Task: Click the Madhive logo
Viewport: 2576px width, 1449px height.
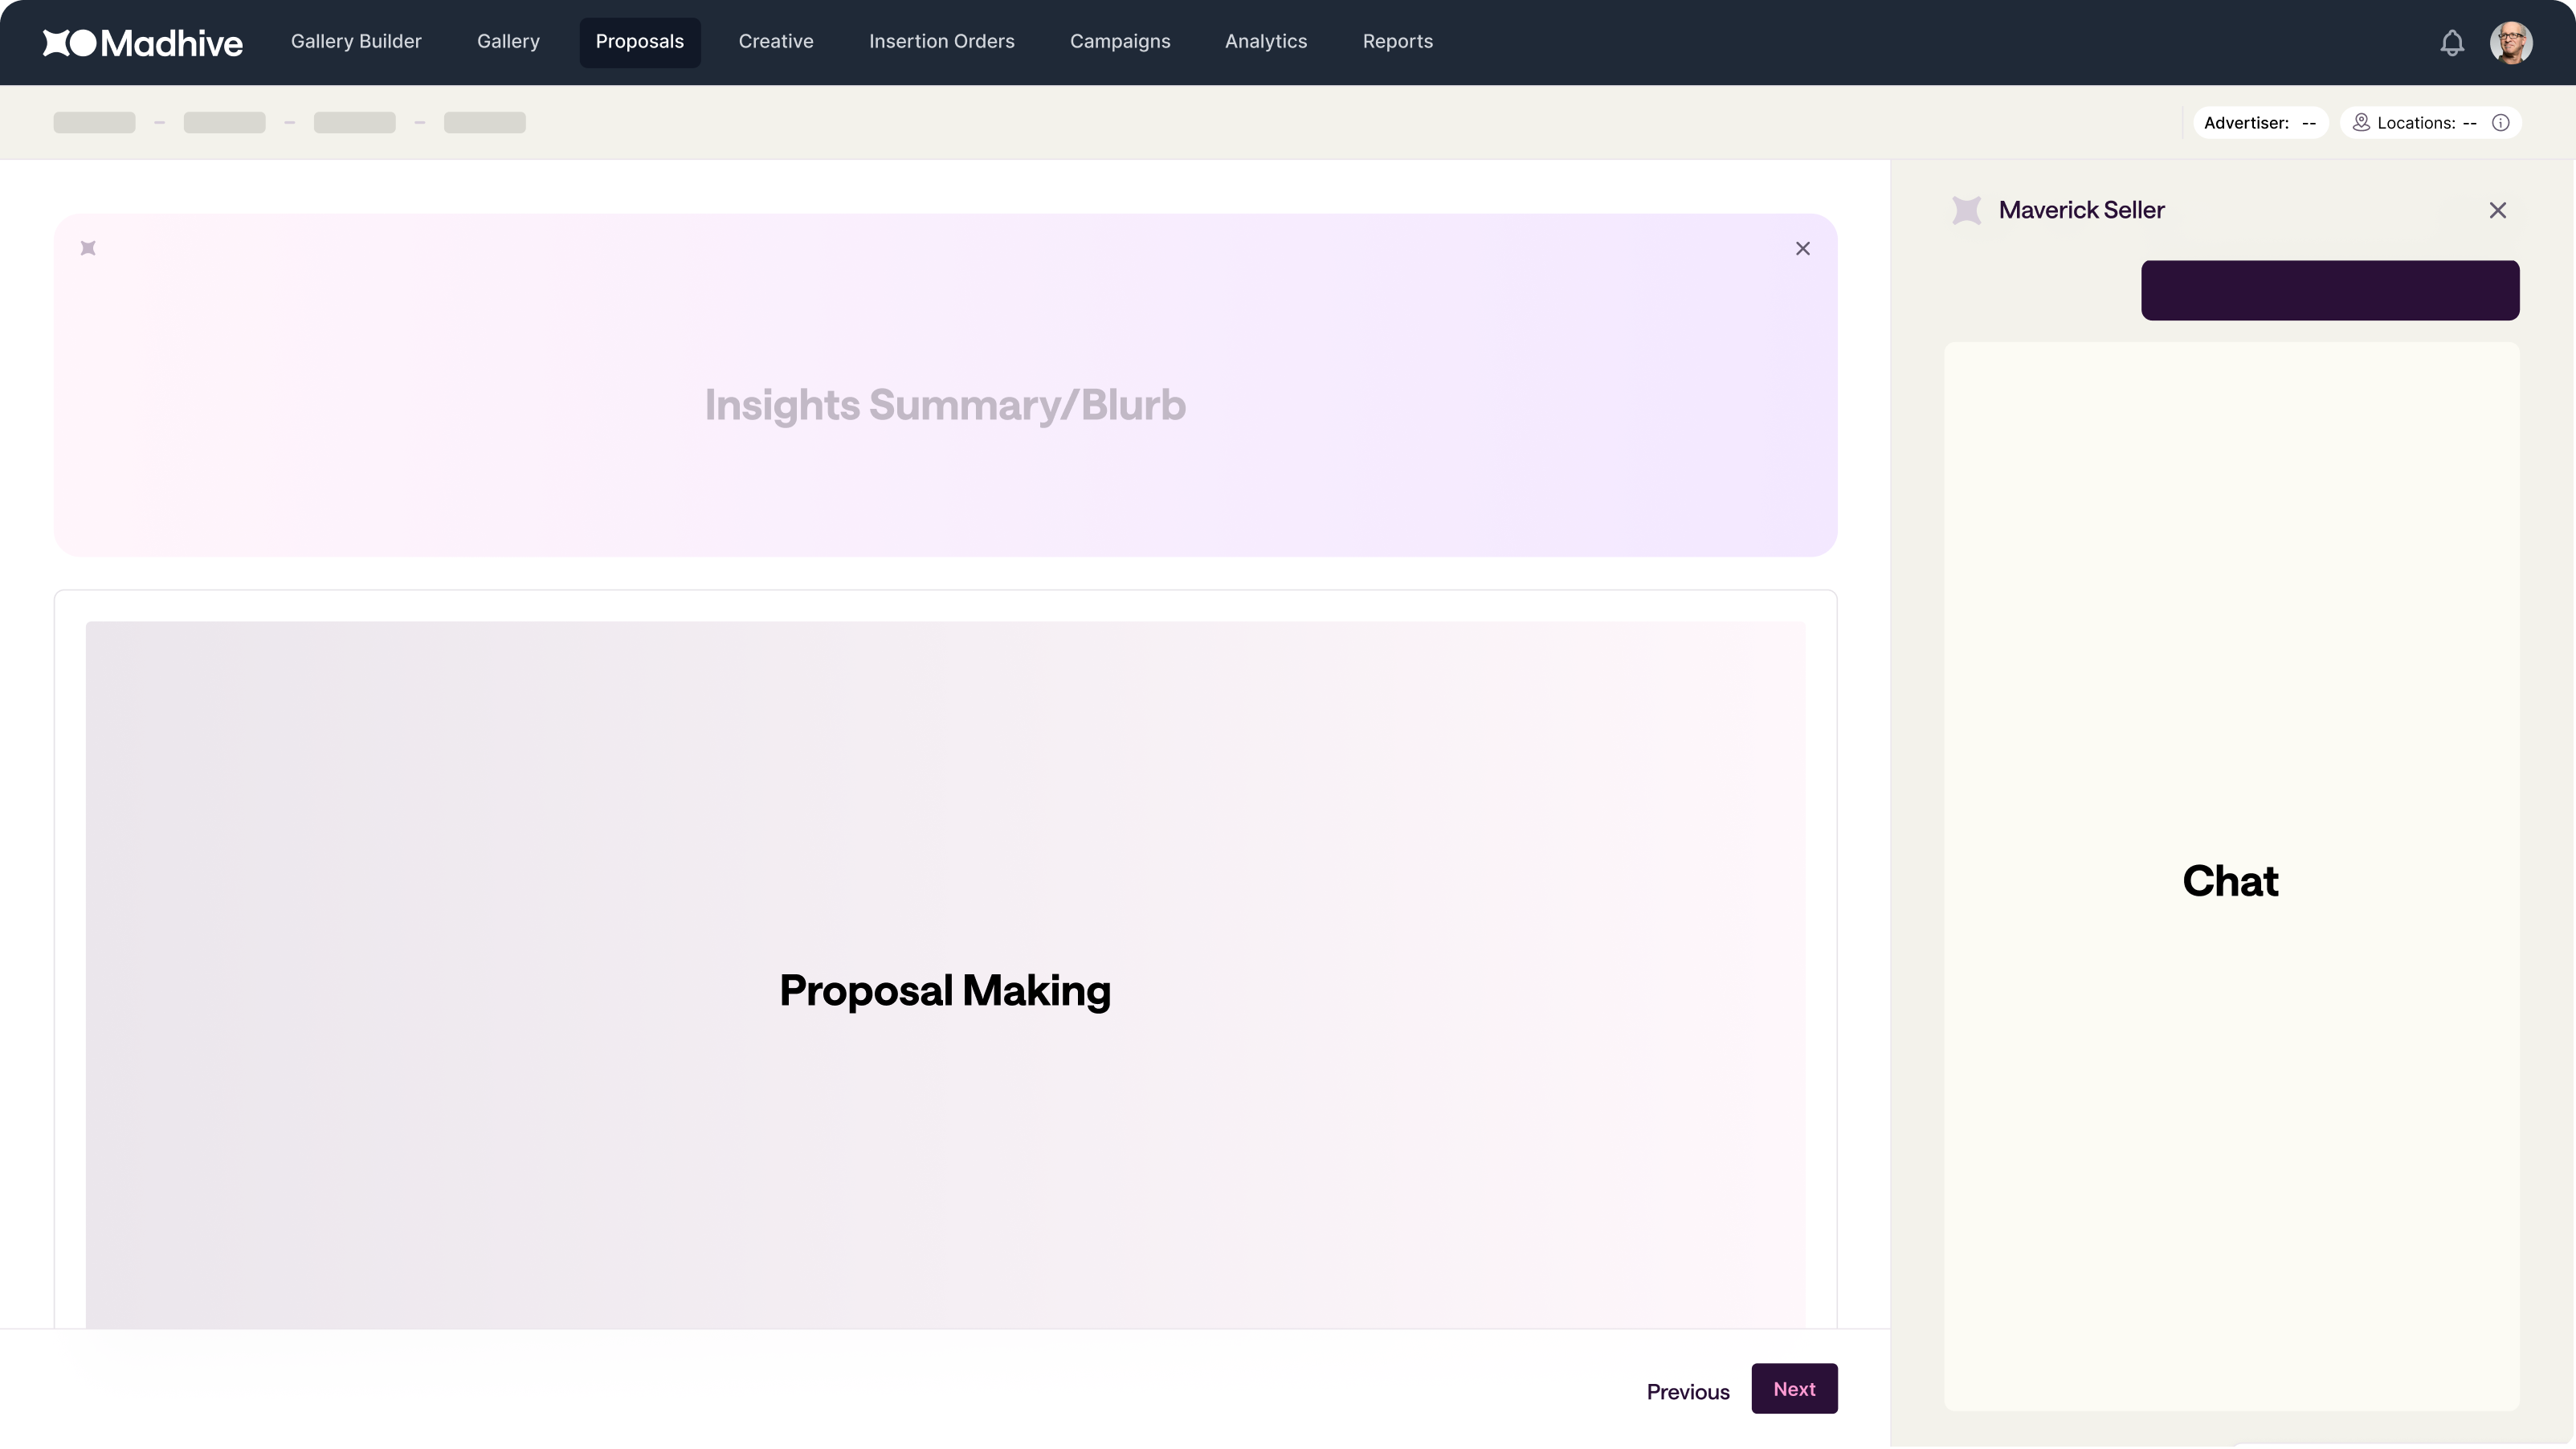Action: point(142,42)
